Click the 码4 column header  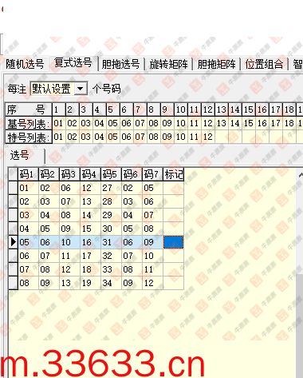click(90, 174)
